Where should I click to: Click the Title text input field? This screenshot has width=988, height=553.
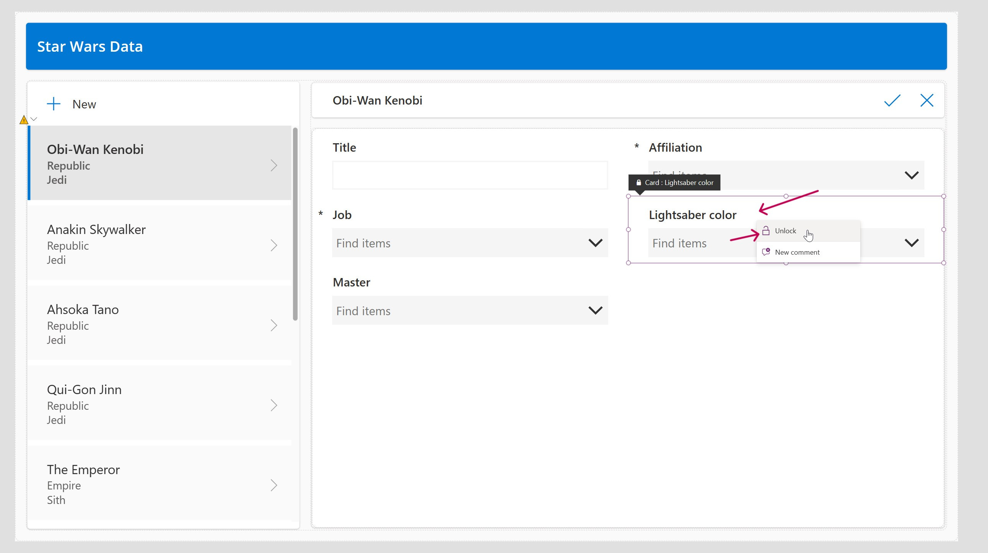(x=469, y=175)
